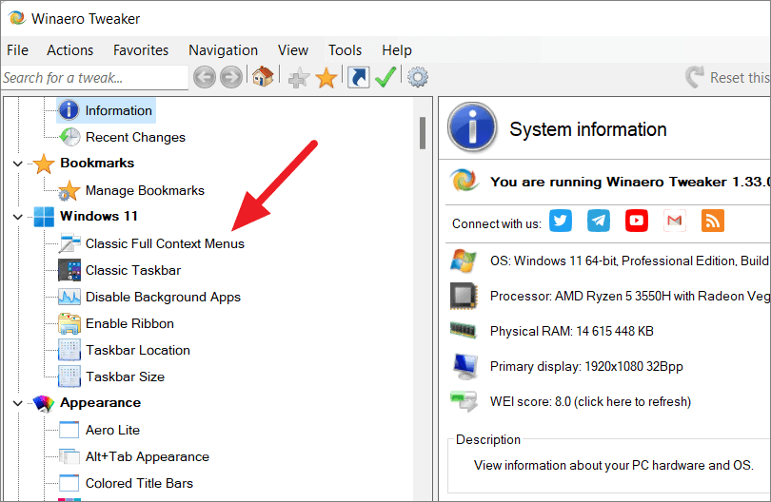Click the Classic Taskbar icon
Image resolution: width=771 pixels, height=502 pixels.
pos(69,270)
